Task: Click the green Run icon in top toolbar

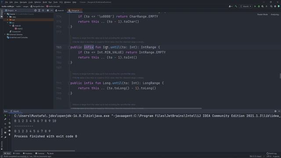Action: coord(255,6)
